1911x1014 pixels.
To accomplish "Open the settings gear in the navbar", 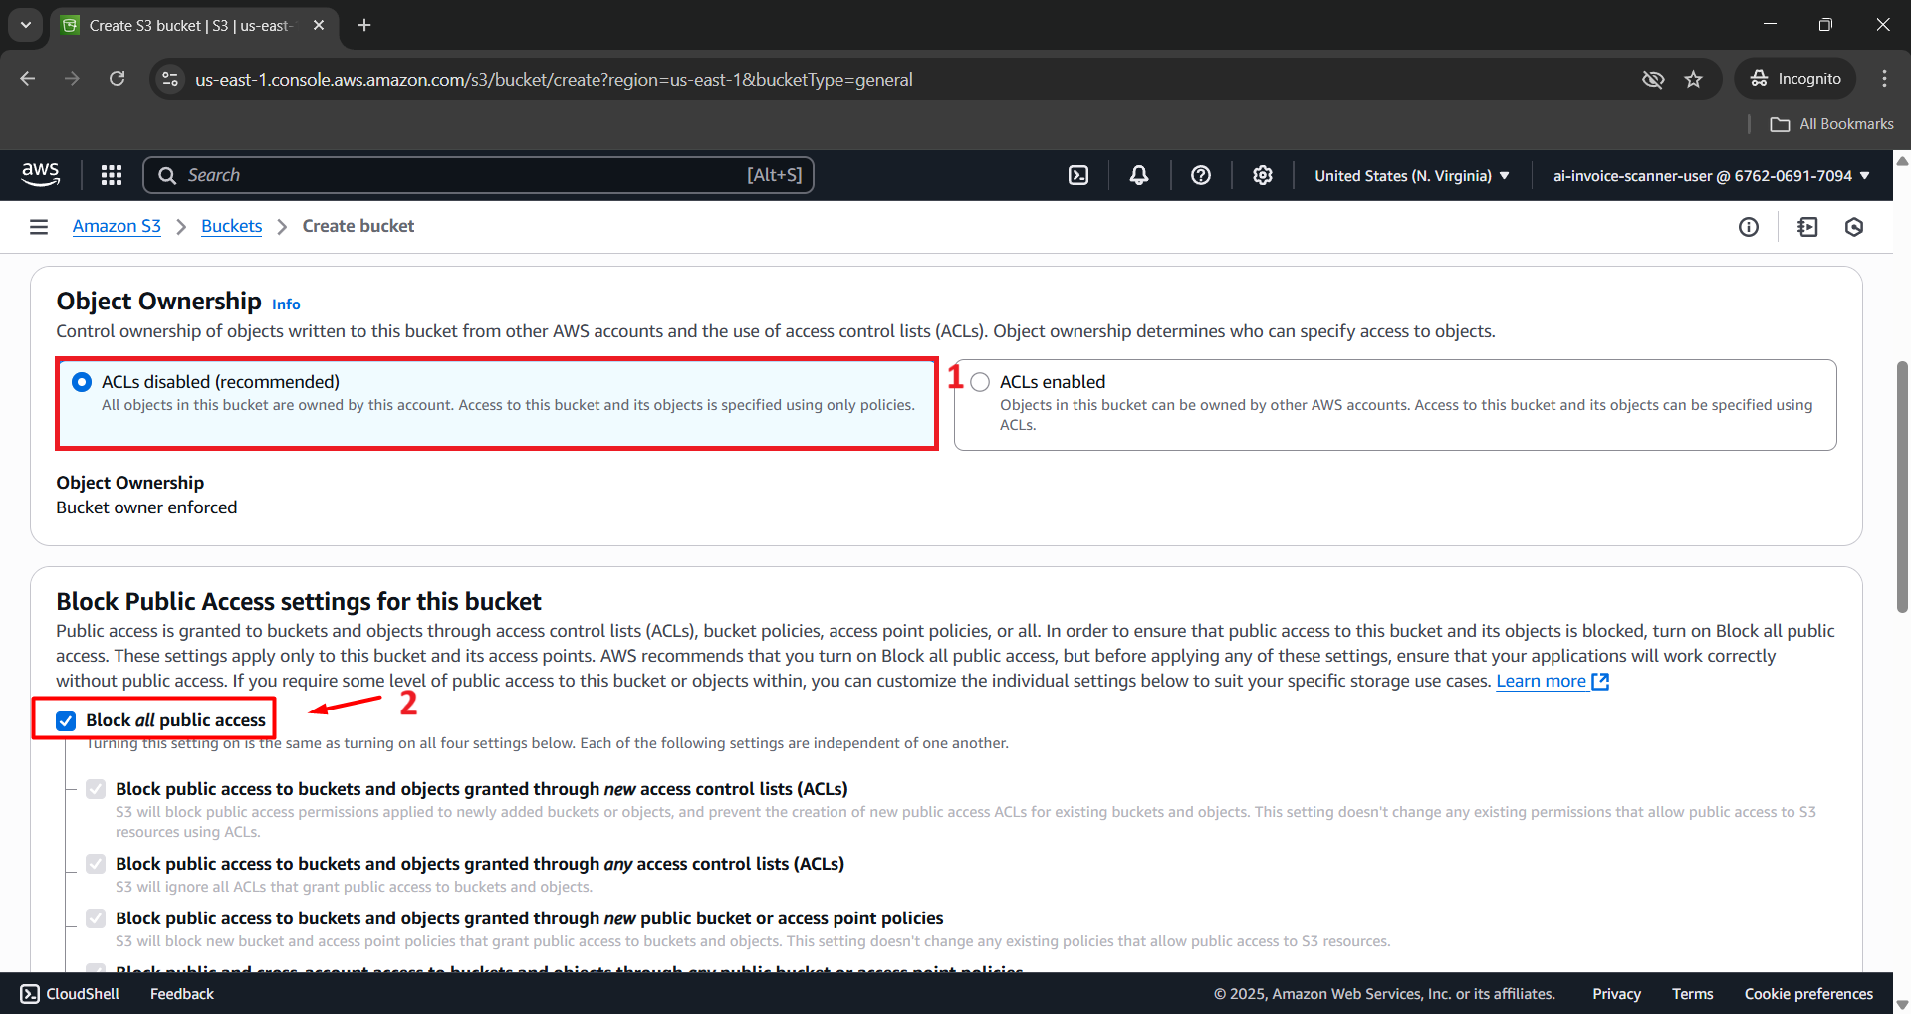I will click(x=1262, y=174).
